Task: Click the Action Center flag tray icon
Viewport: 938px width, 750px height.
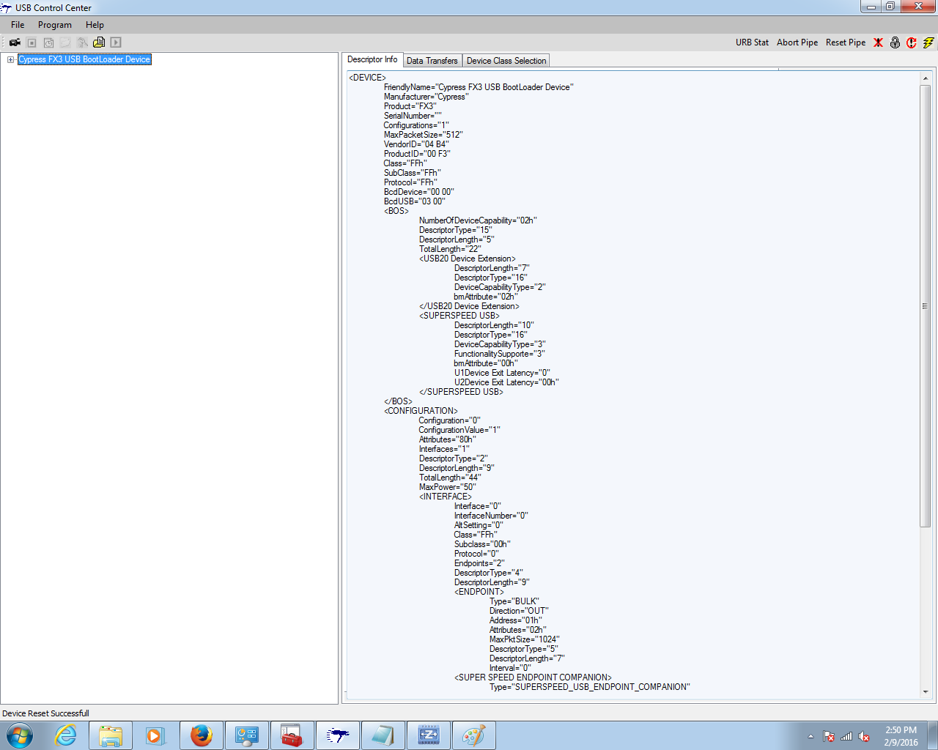Action: click(x=829, y=736)
